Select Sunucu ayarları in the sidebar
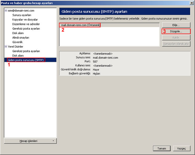195x155 pixels. tap(22, 15)
